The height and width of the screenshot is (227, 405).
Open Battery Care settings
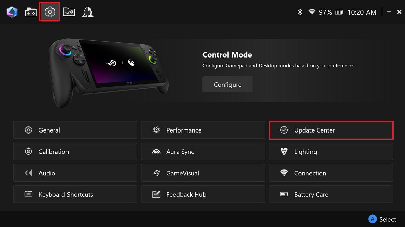tap(331, 195)
